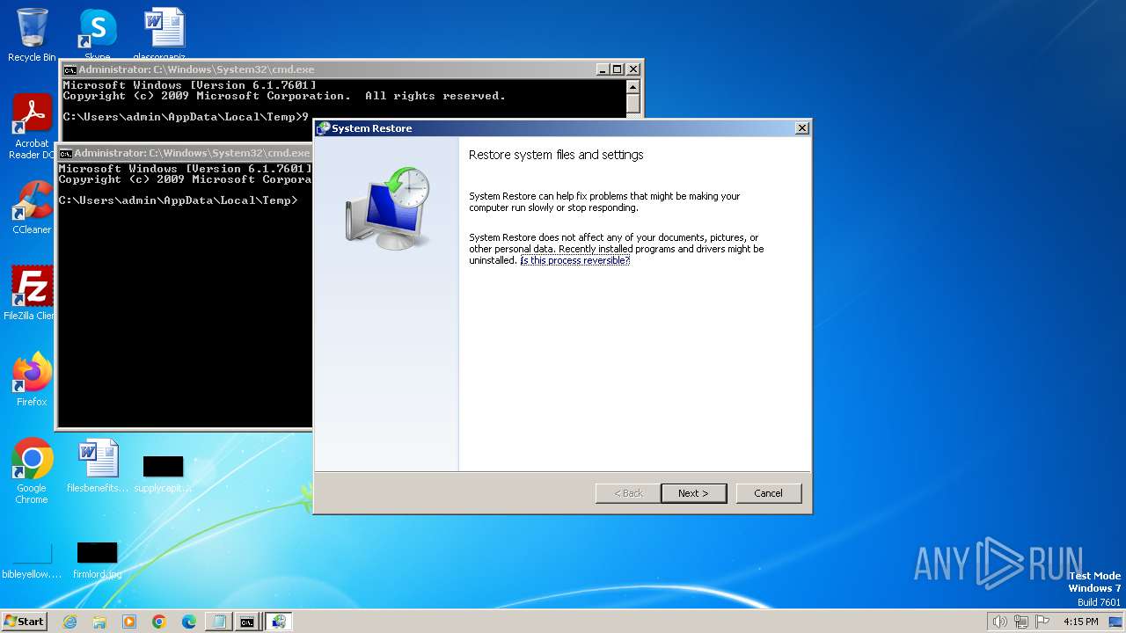Viewport: 1126px width, 633px height.
Task: Click Cancel in System Restore dialog
Action: pyautogui.click(x=768, y=493)
